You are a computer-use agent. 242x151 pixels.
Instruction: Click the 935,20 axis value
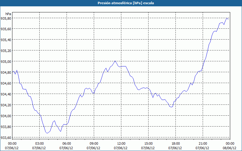6,51
